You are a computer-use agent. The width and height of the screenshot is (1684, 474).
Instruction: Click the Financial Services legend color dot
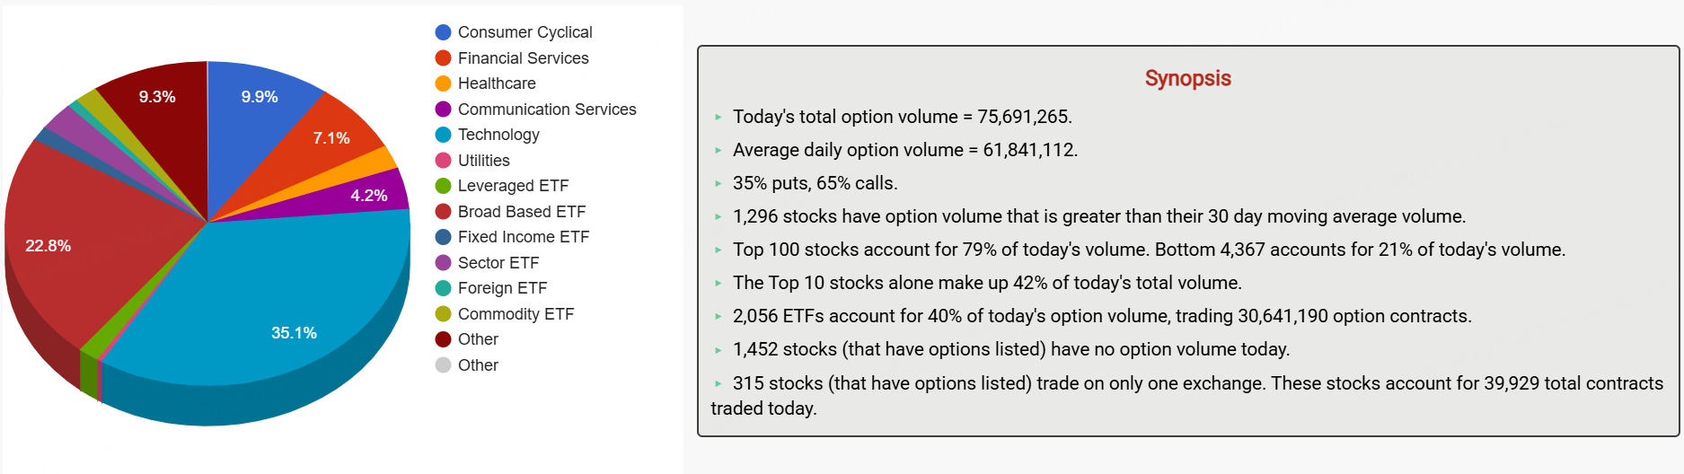point(443,58)
